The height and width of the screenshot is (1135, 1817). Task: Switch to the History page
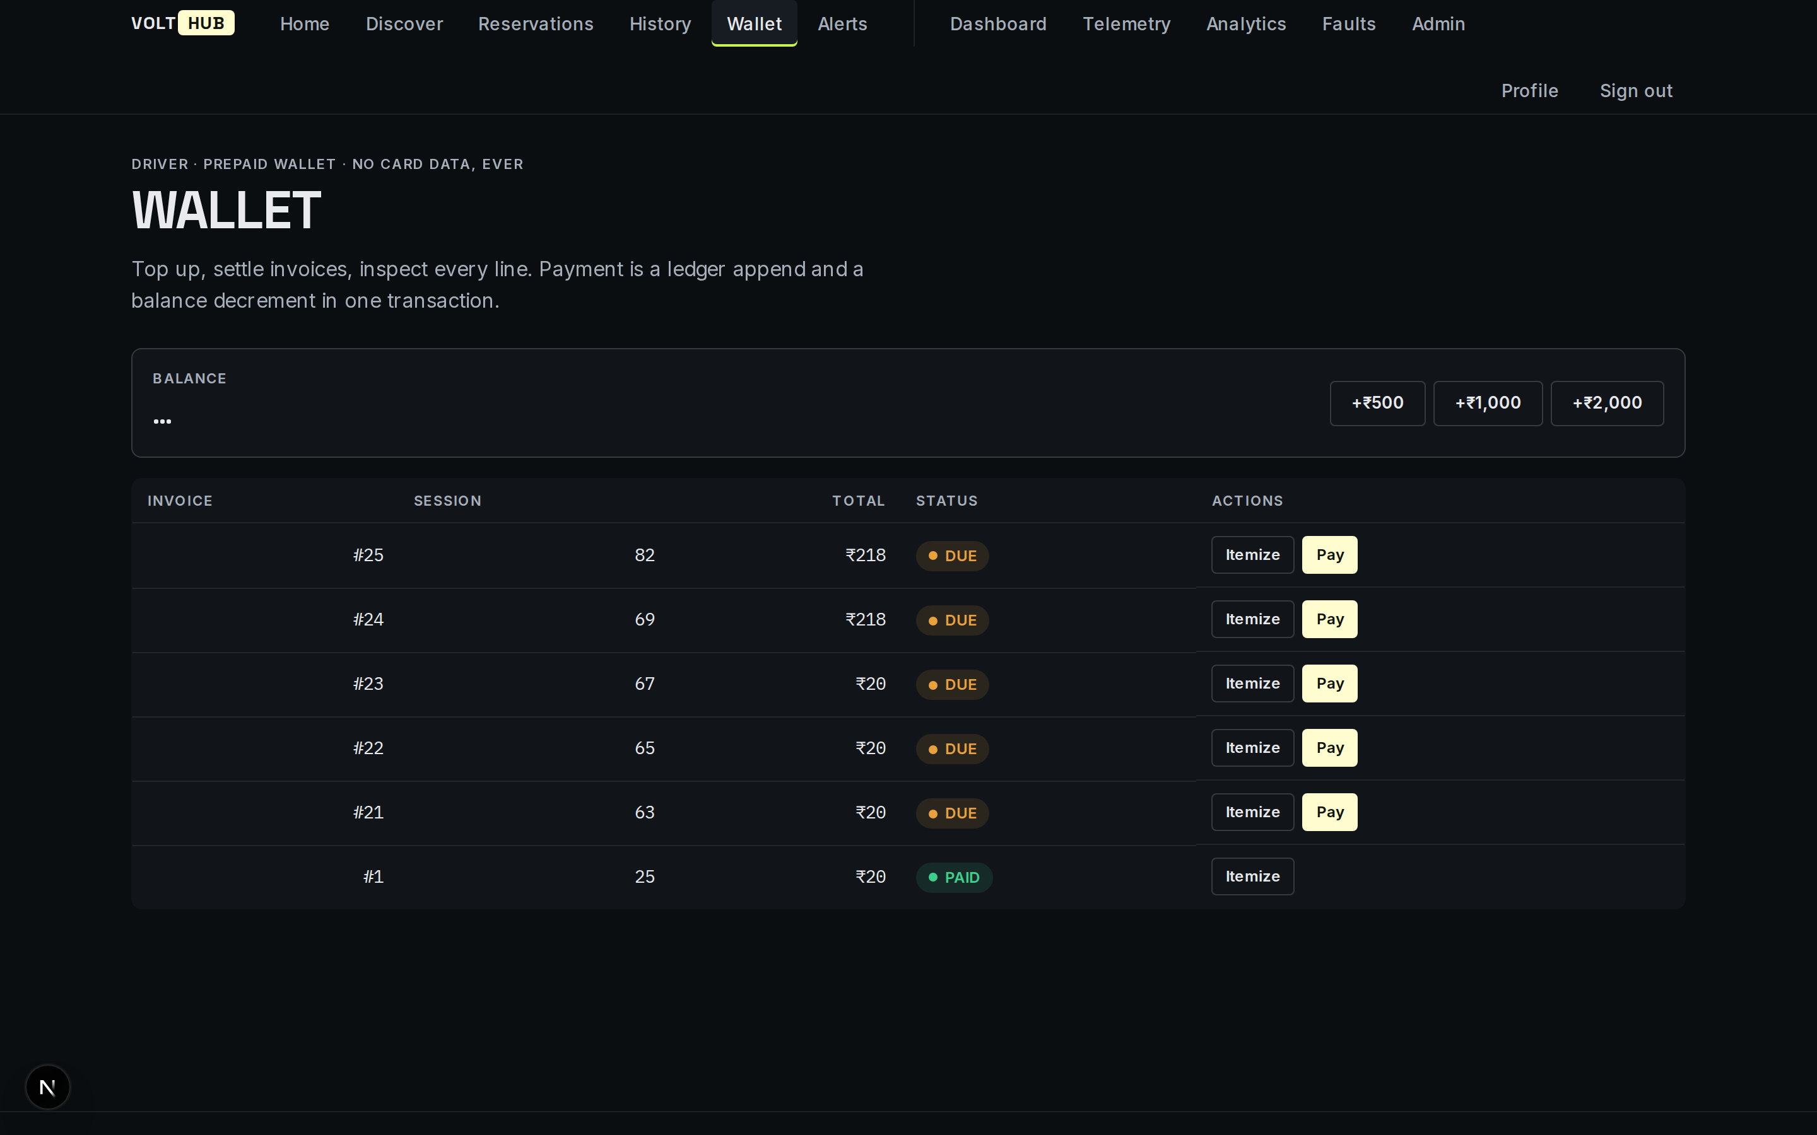(x=660, y=24)
